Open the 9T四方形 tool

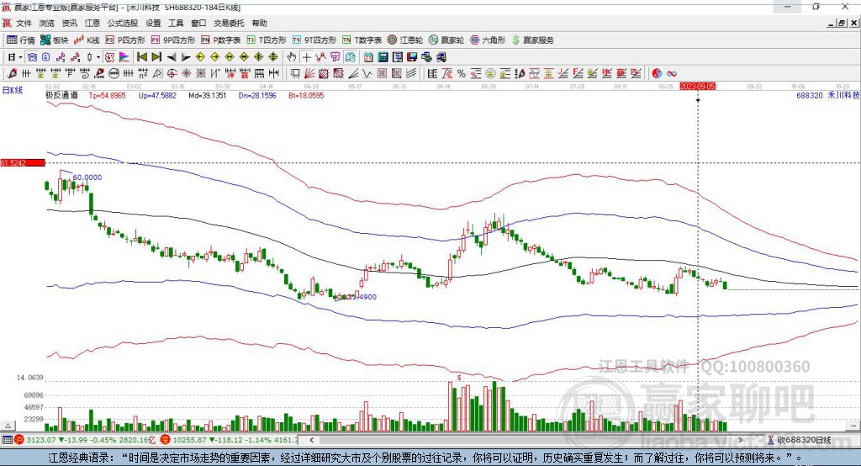[314, 40]
